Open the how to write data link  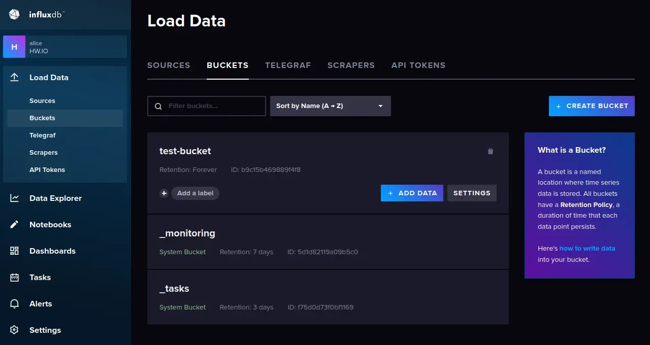[x=588, y=248]
